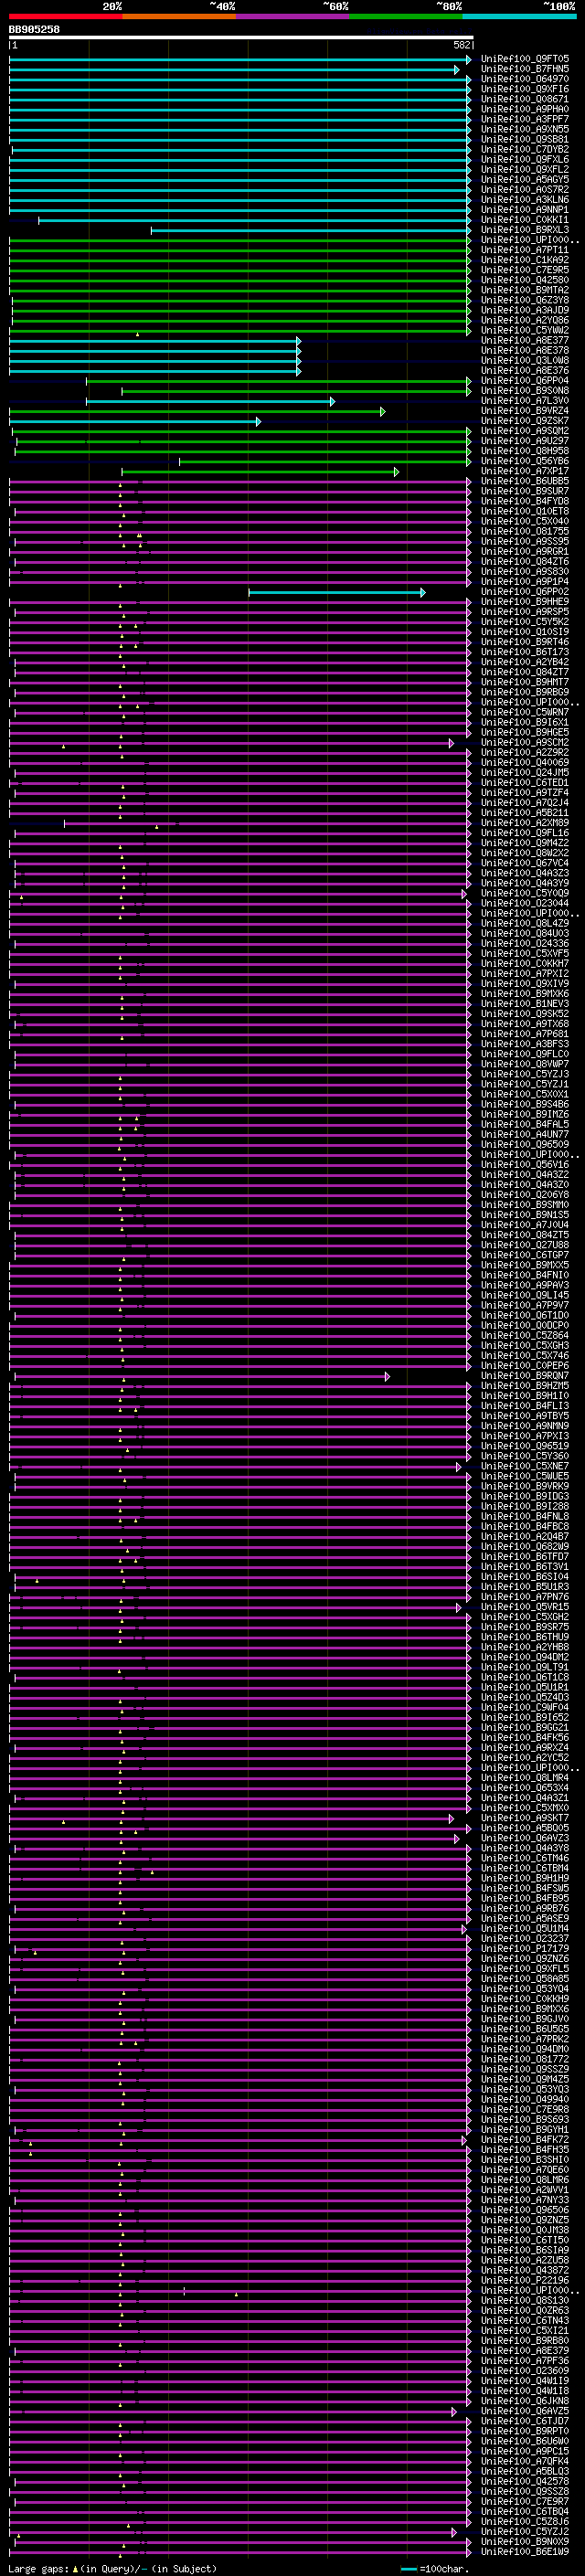
Task: Open hit UniRef100_Q9XFI6
Action: (x=525, y=89)
